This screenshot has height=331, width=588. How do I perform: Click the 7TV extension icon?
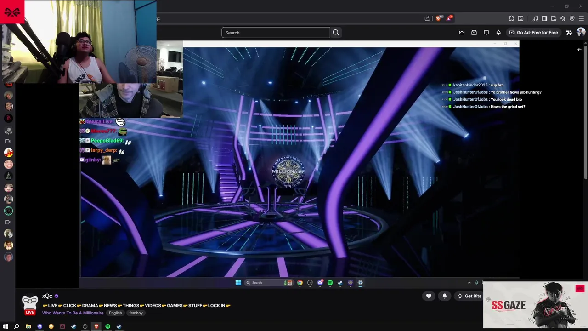click(569, 33)
